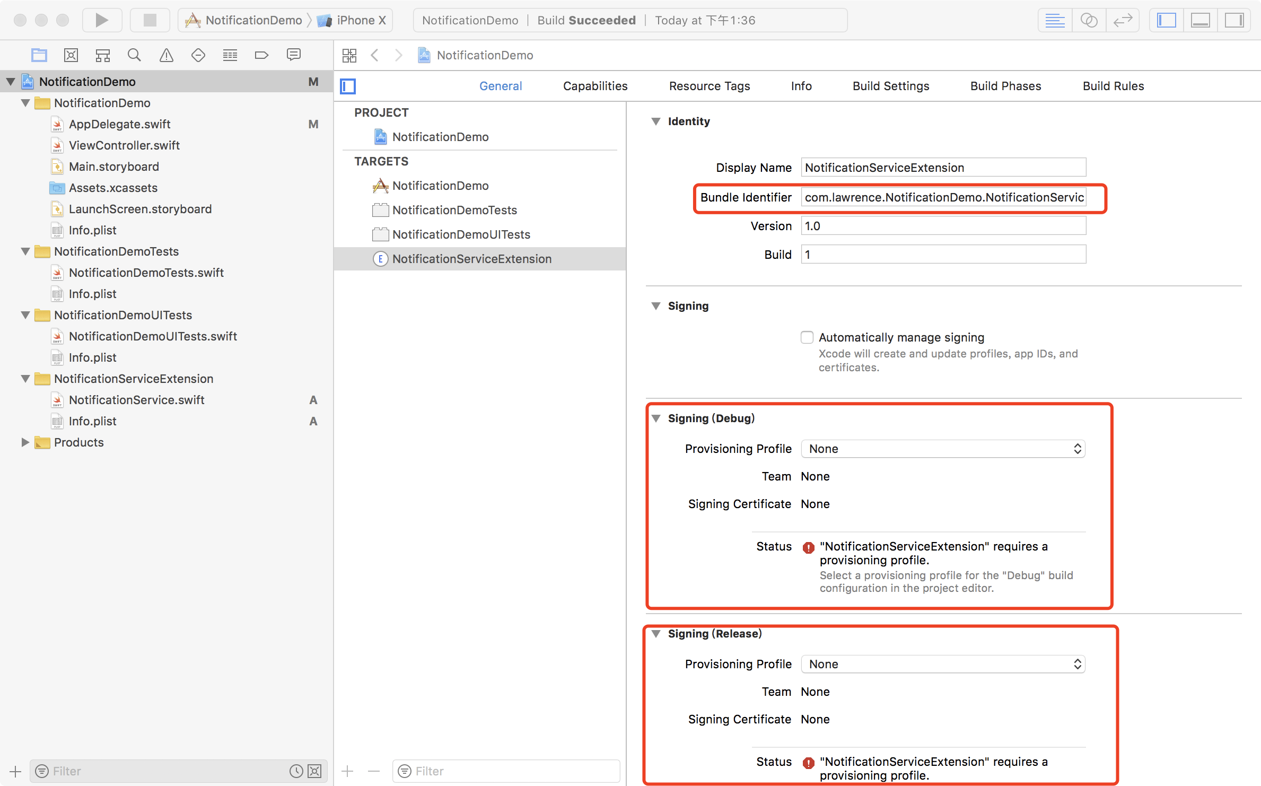
Task: Stop the running build
Action: click(150, 20)
